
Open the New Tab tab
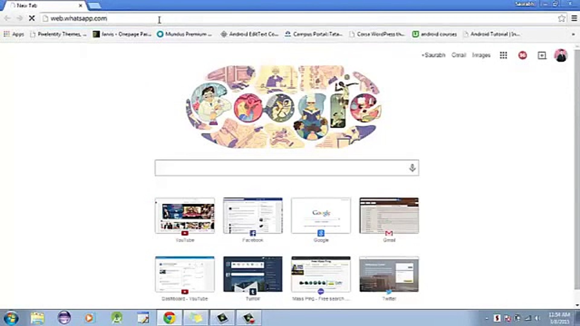pos(45,5)
